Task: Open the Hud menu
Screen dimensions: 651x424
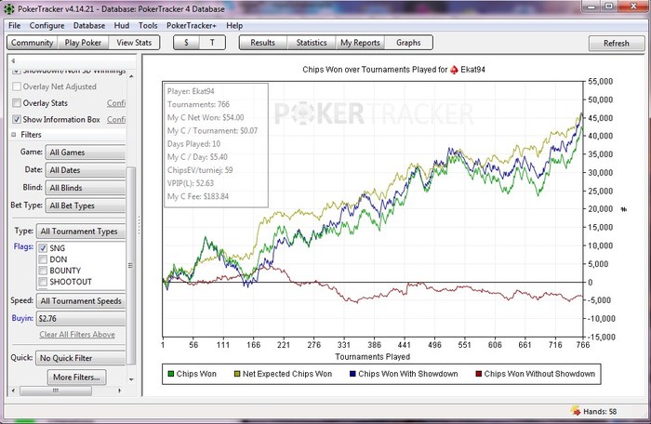Action: click(x=122, y=25)
